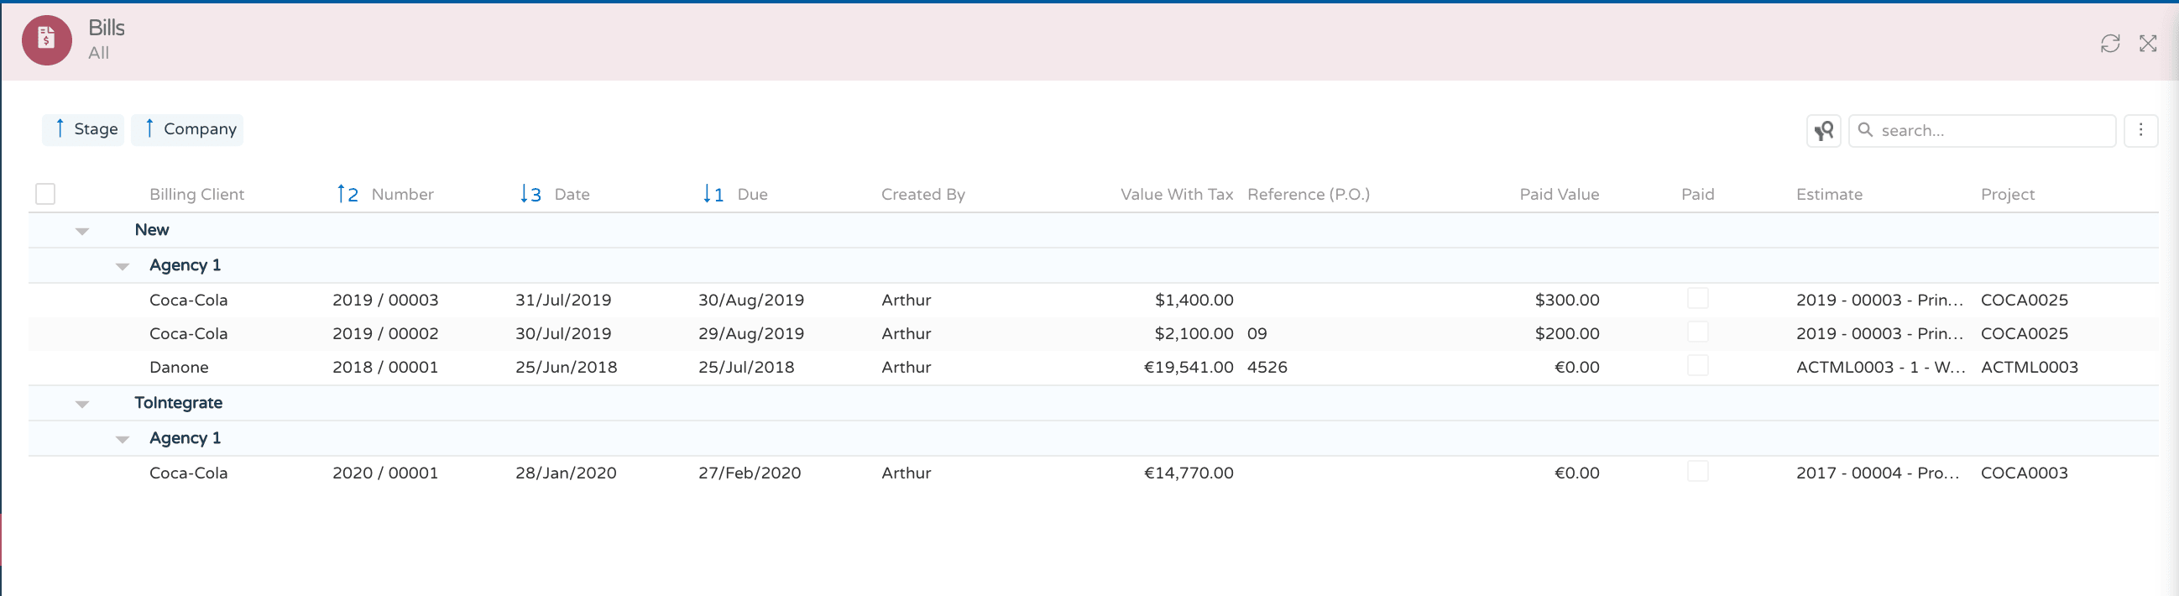Click the Bills invoice icon in header
Image resolution: width=2179 pixels, height=596 pixels.
coord(46,39)
